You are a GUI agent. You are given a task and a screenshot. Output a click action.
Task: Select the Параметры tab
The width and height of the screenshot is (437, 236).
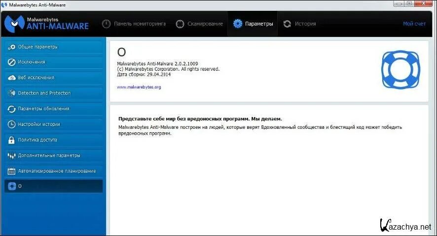click(x=253, y=24)
